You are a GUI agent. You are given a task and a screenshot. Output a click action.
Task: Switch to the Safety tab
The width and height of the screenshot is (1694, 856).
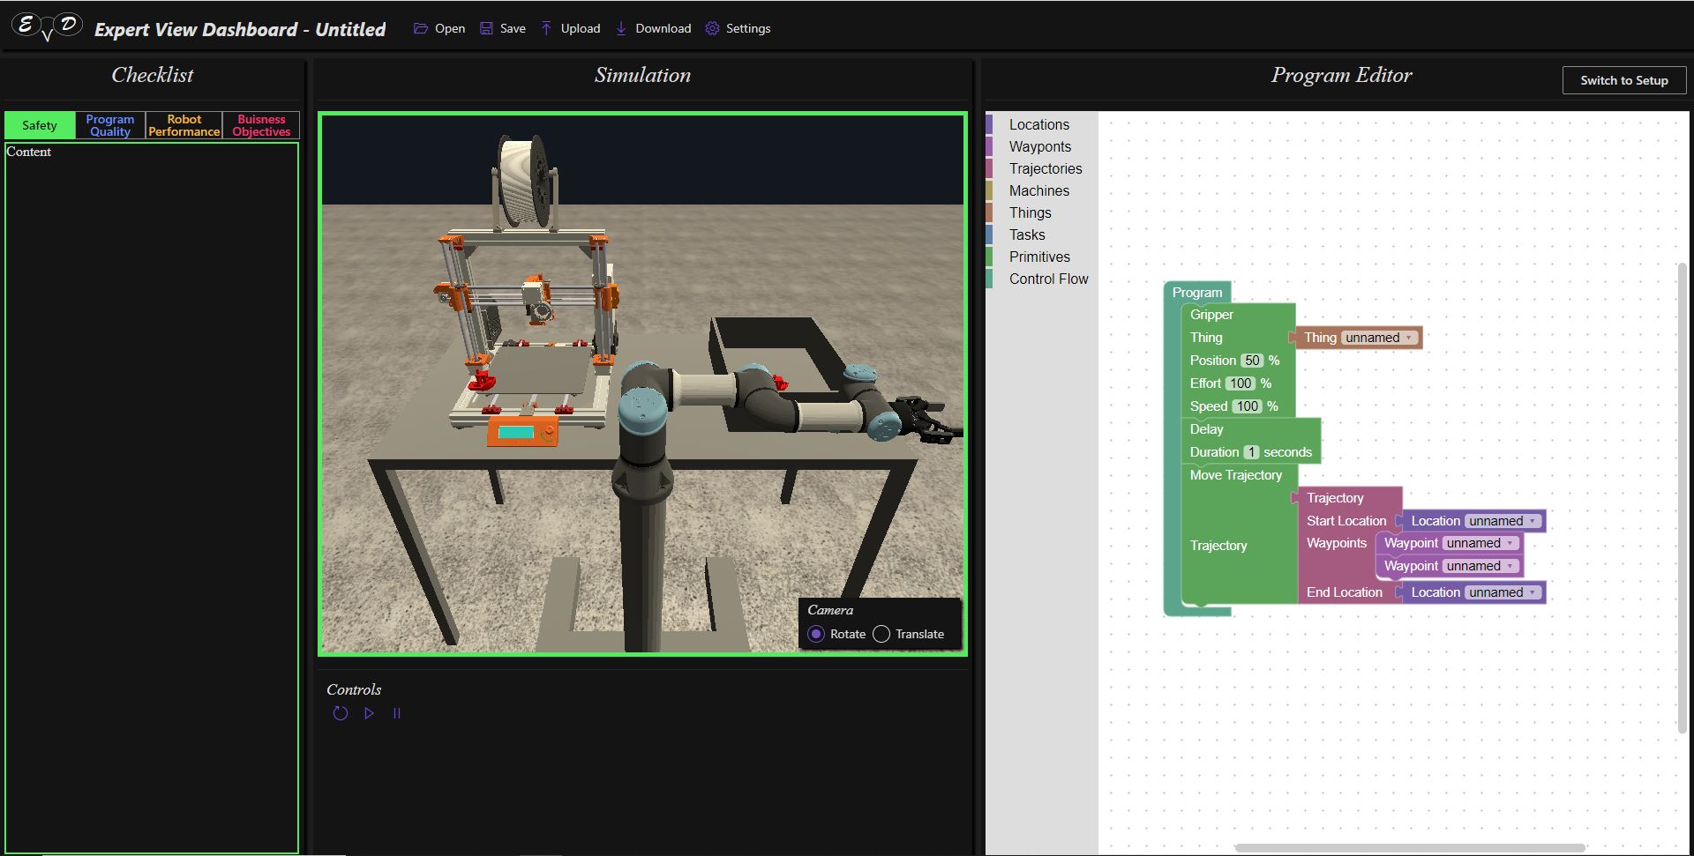(40, 125)
